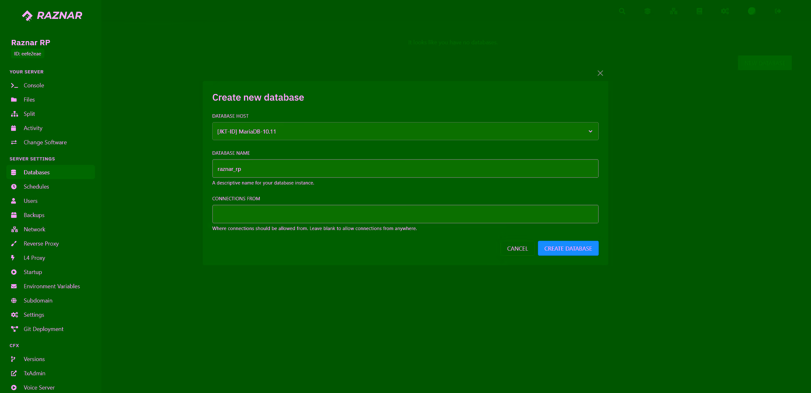Click the server ID eefe2eae badge

coord(28,54)
